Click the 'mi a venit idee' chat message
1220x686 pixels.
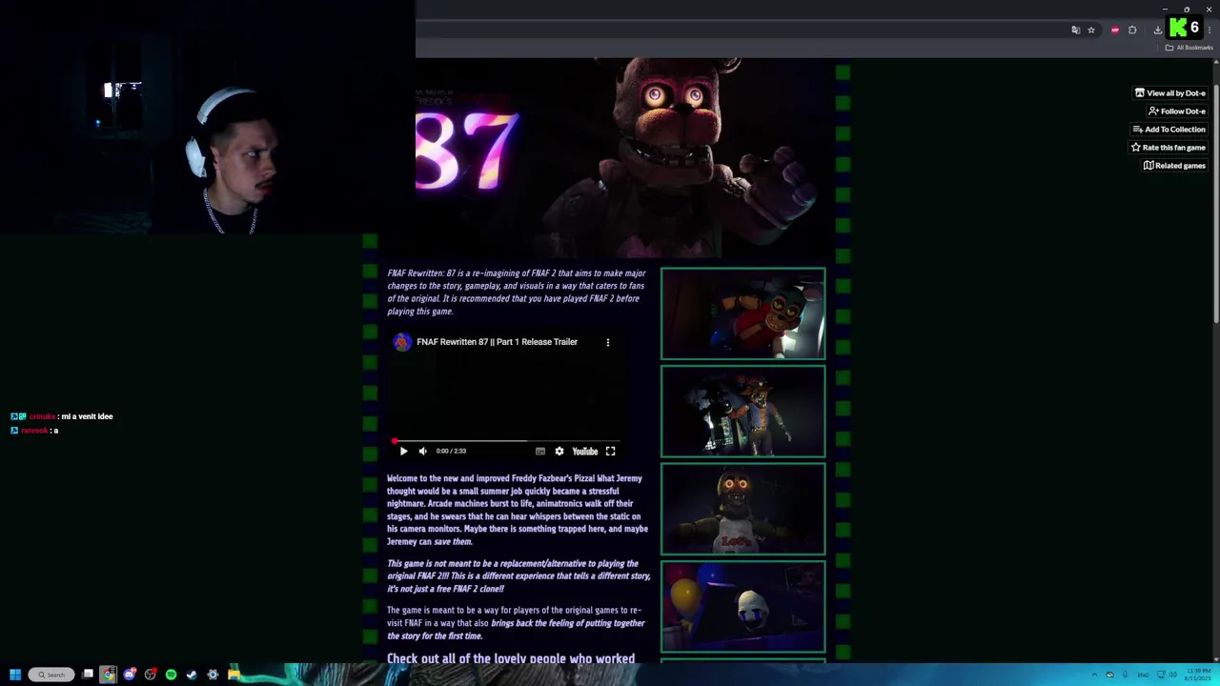87,416
